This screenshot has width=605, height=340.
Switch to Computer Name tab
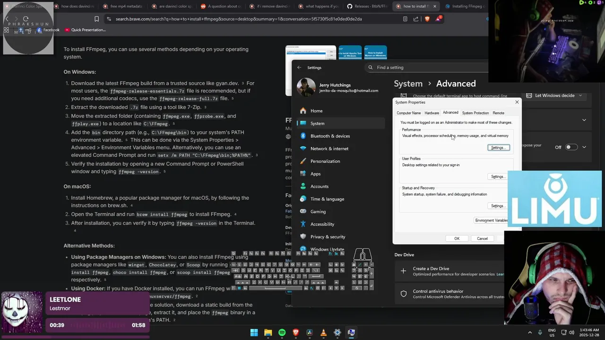pyautogui.click(x=408, y=113)
